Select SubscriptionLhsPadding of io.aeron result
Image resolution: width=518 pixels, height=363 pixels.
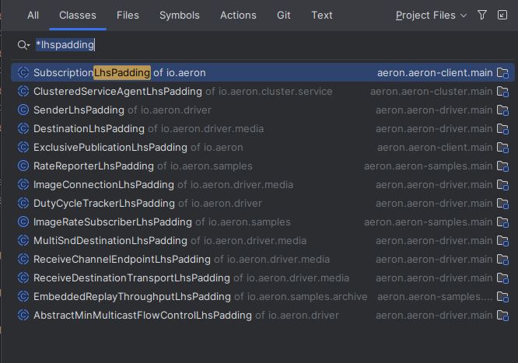[x=263, y=72]
